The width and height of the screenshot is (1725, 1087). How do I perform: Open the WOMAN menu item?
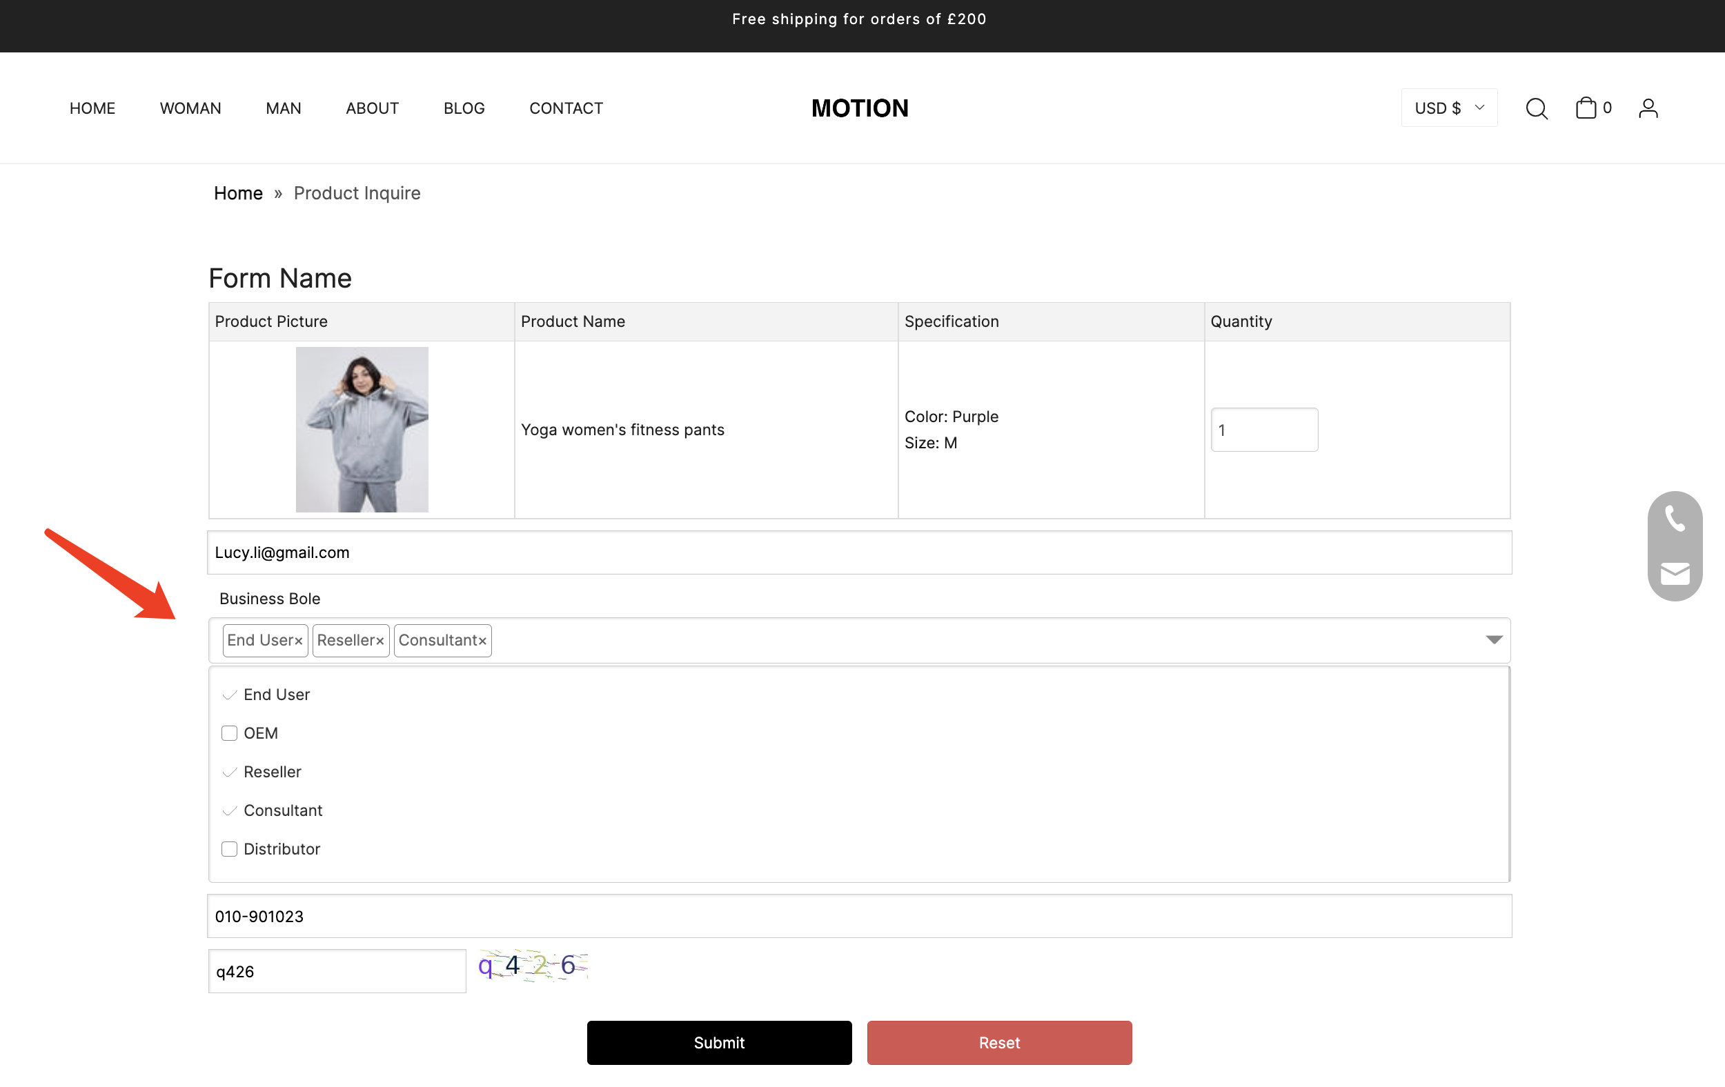coord(190,108)
